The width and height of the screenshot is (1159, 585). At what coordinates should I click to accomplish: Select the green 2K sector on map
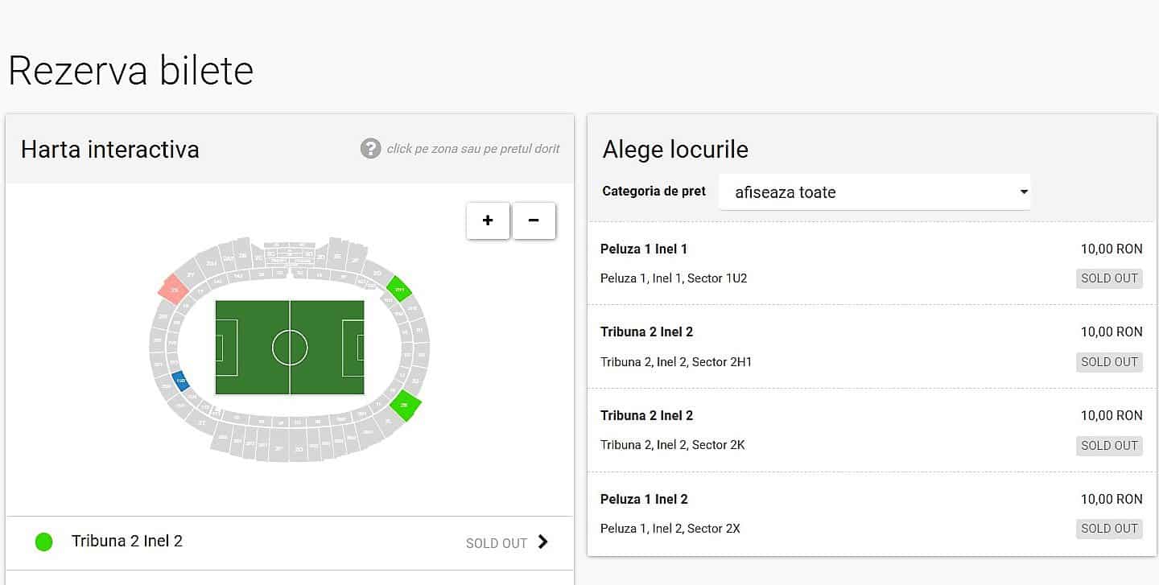tap(405, 405)
